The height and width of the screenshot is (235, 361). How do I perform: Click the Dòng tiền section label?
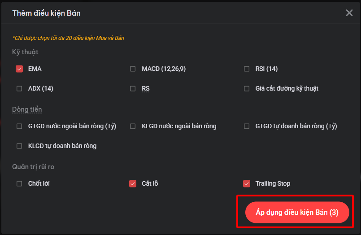click(27, 109)
